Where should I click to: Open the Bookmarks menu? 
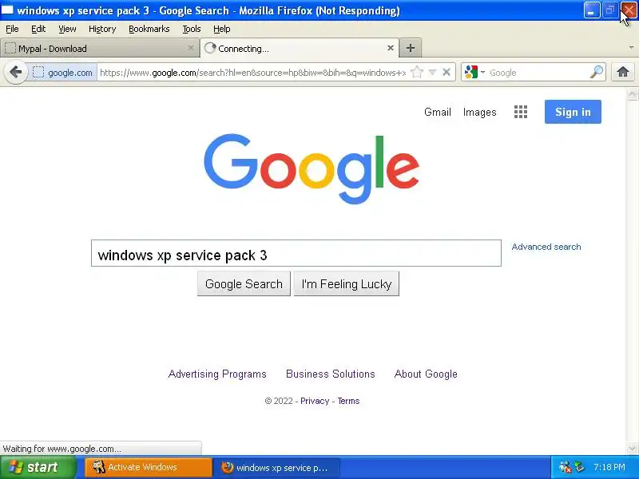(x=149, y=29)
